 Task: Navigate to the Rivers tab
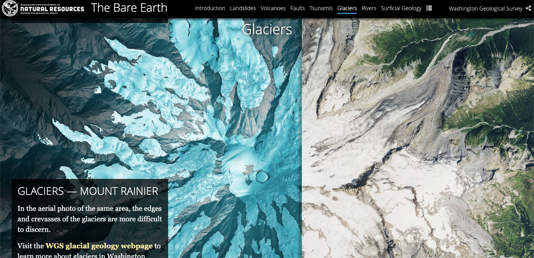coord(369,8)
